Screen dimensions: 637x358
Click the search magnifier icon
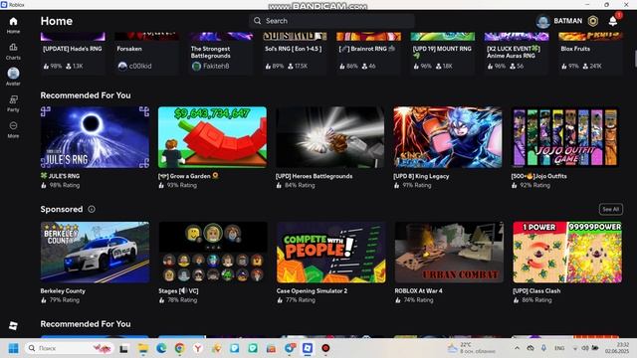coord(257,21)
